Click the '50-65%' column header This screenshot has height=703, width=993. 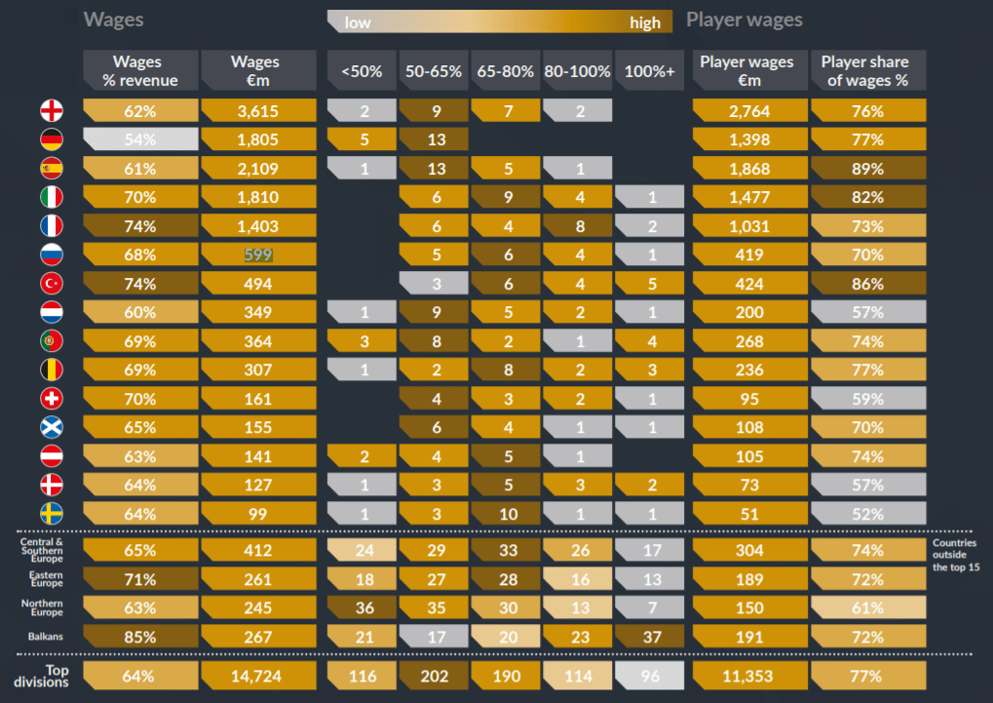tap(436, 71)
